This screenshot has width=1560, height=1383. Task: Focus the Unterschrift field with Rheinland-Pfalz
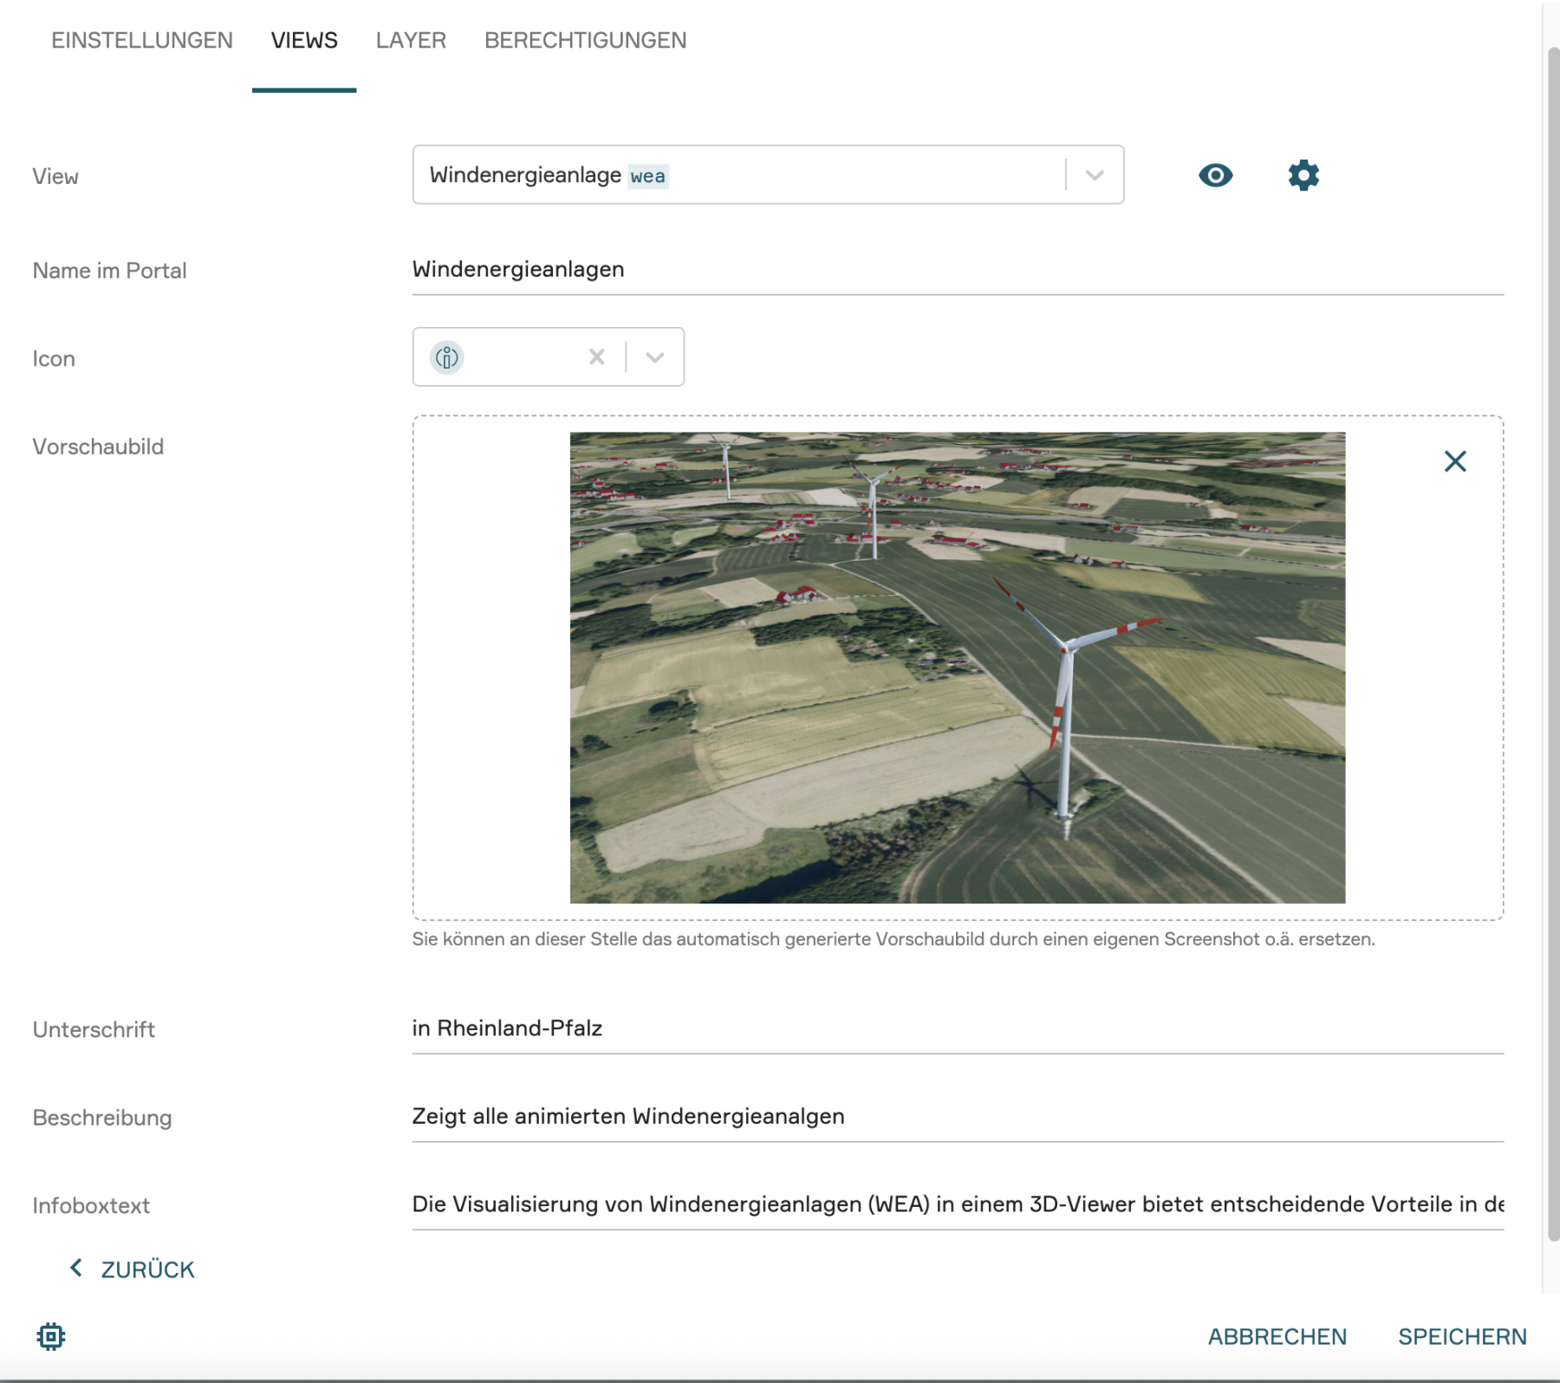[x=957, y=1028]
